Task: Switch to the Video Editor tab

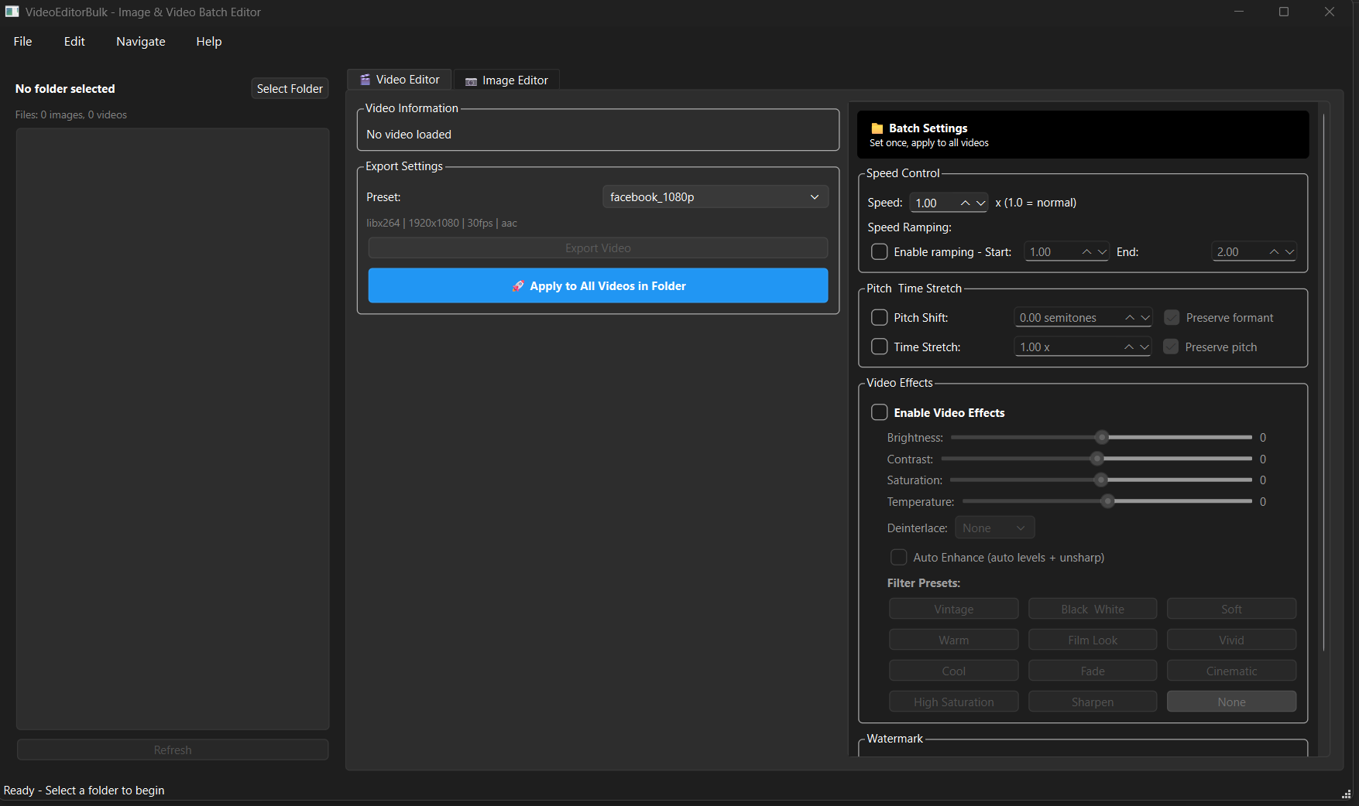Action: (x=400, y=80)
